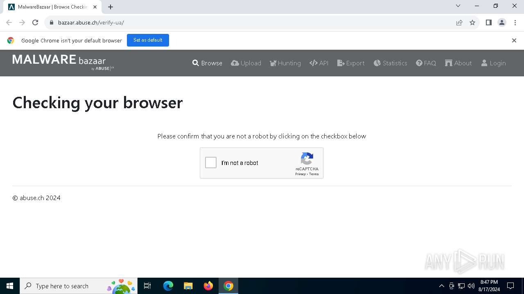
Task: Go to the Hunting section
Action: 285,63
